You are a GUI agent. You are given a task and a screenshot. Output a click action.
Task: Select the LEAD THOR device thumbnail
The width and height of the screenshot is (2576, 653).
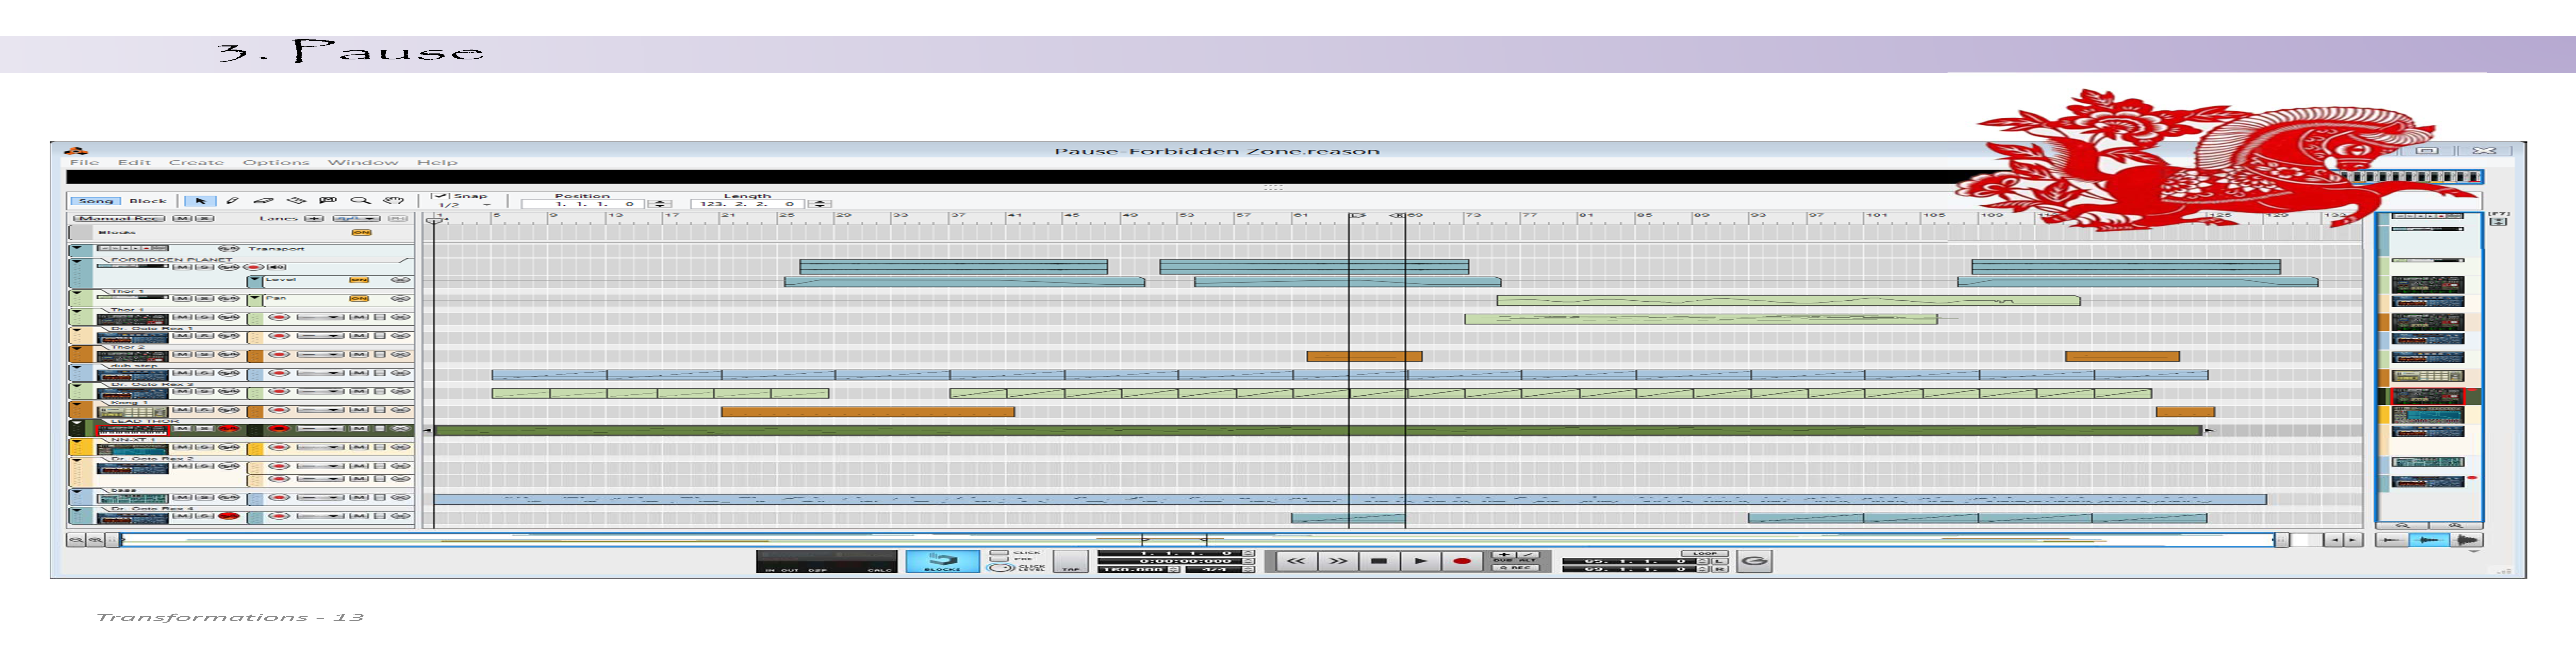click(133, 430)
